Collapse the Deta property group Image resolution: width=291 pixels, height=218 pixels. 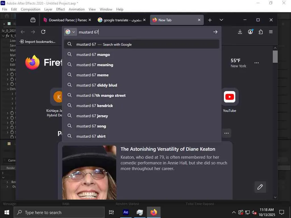8,89
